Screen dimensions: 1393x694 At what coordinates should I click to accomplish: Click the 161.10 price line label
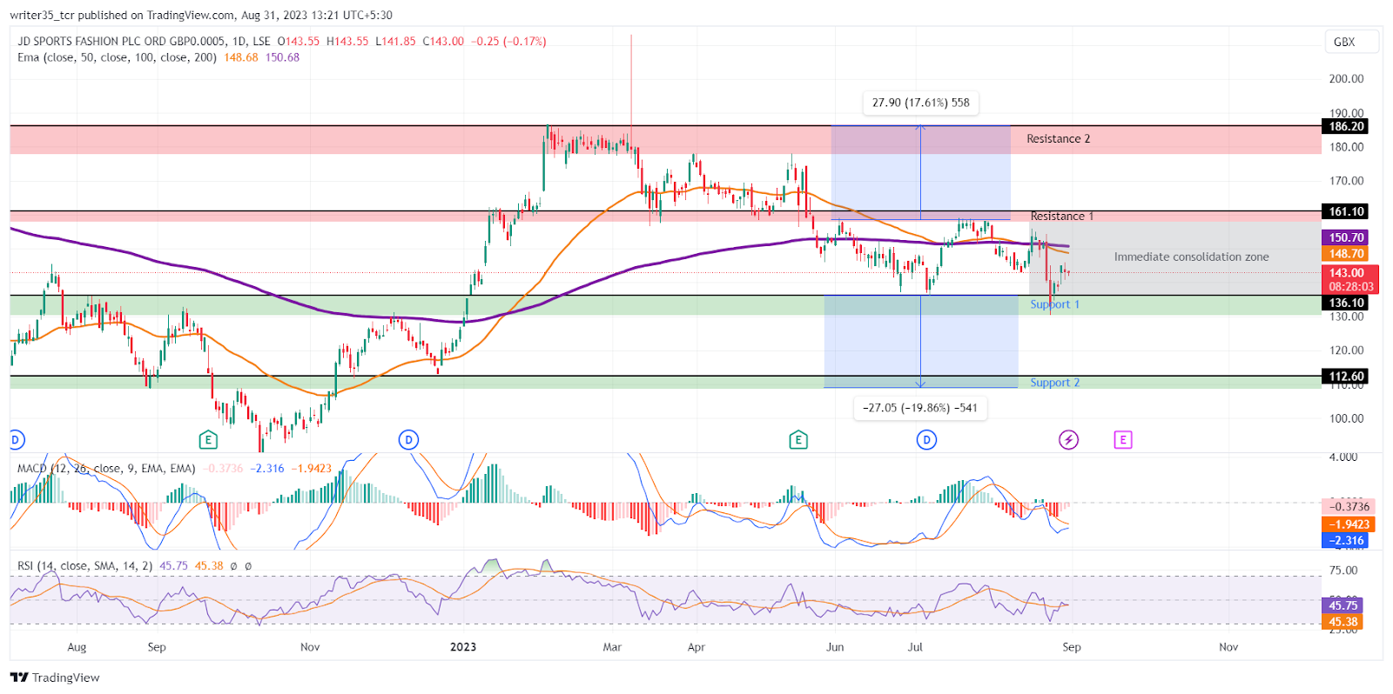click(x=1346, y=211)
